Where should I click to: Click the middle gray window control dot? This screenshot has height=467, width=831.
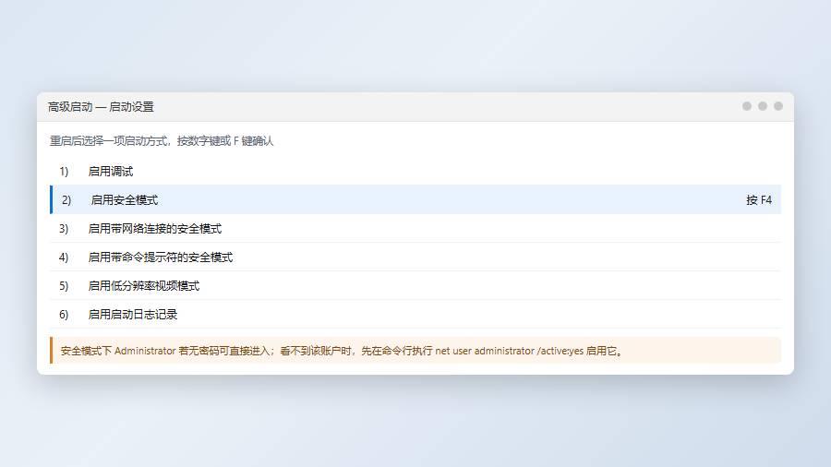(763, 106)
